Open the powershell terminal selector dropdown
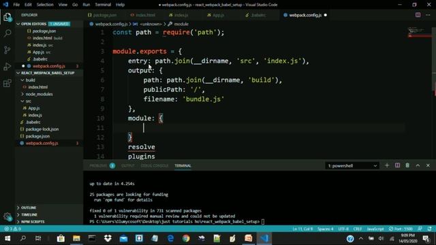The height and width of the screenshot is (245, 436). tap(352, 166)
